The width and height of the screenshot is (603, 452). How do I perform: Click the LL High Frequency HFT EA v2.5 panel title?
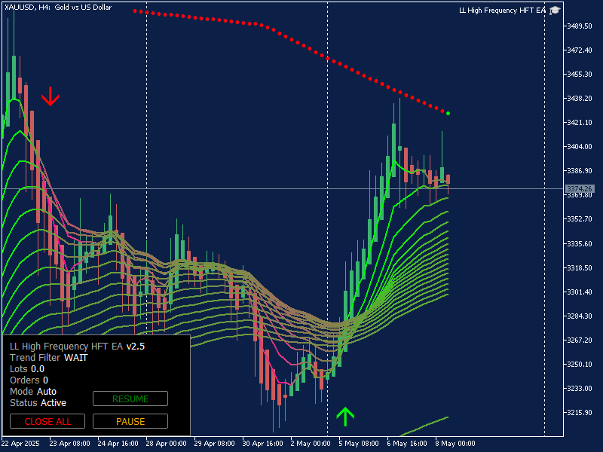(x=78, y=347)
